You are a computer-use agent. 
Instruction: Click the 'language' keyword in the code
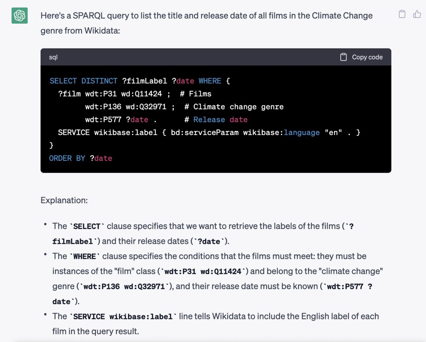pyautogui.click(x=302, y=133)
